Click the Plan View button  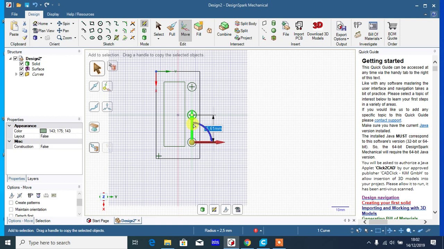coord(43,31)
